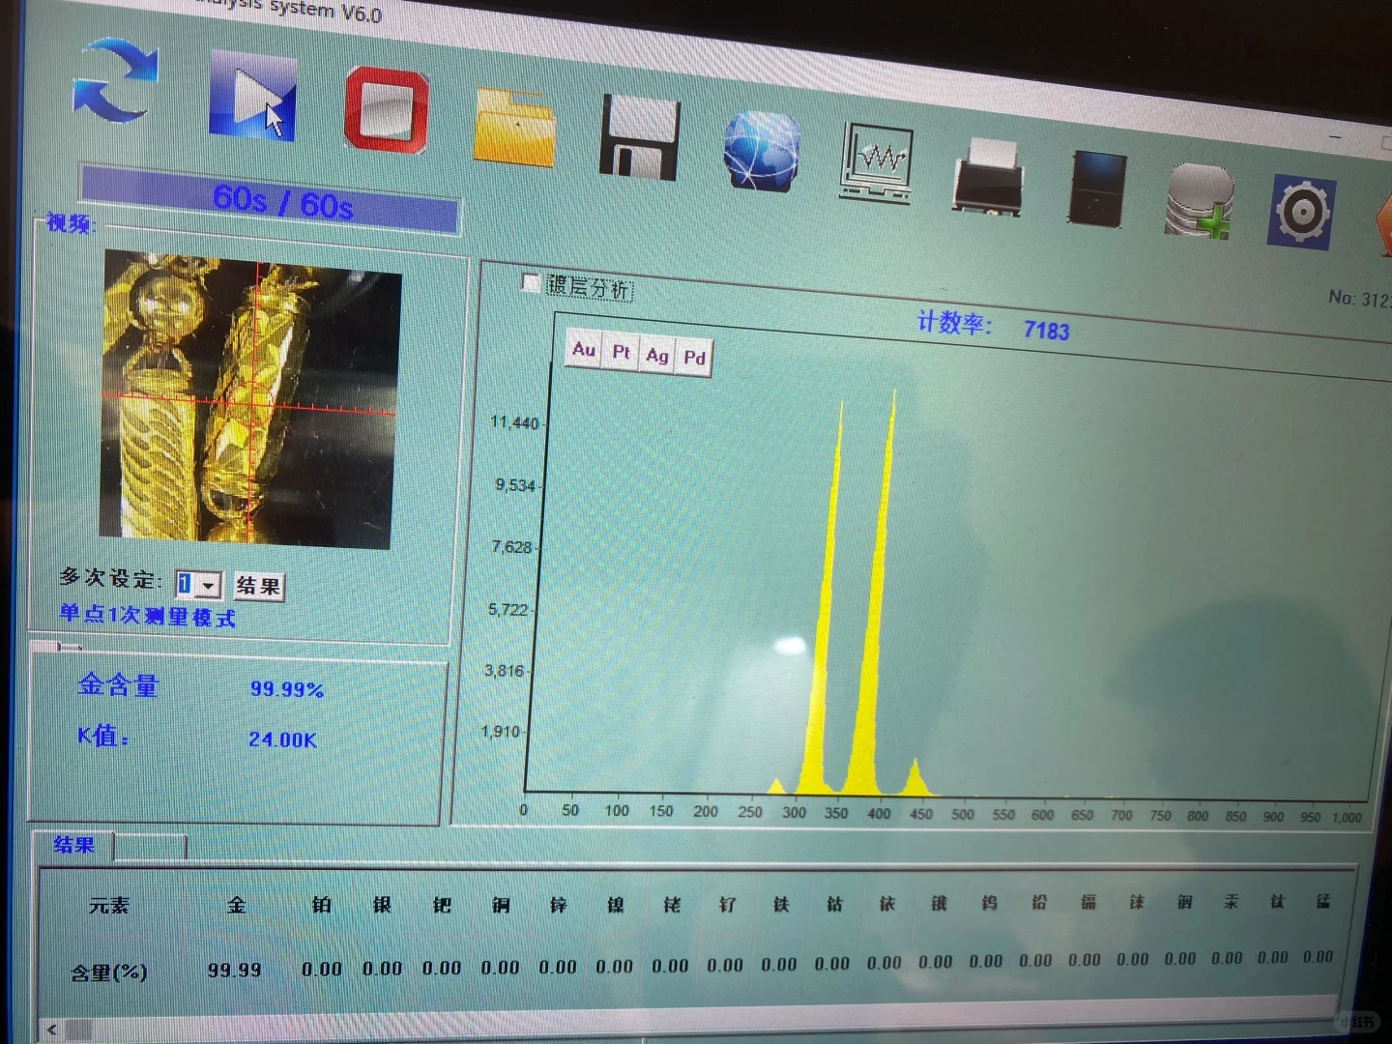Click the 0.00 value under 铂
1392x1044 pixels.
pos(322,969)
